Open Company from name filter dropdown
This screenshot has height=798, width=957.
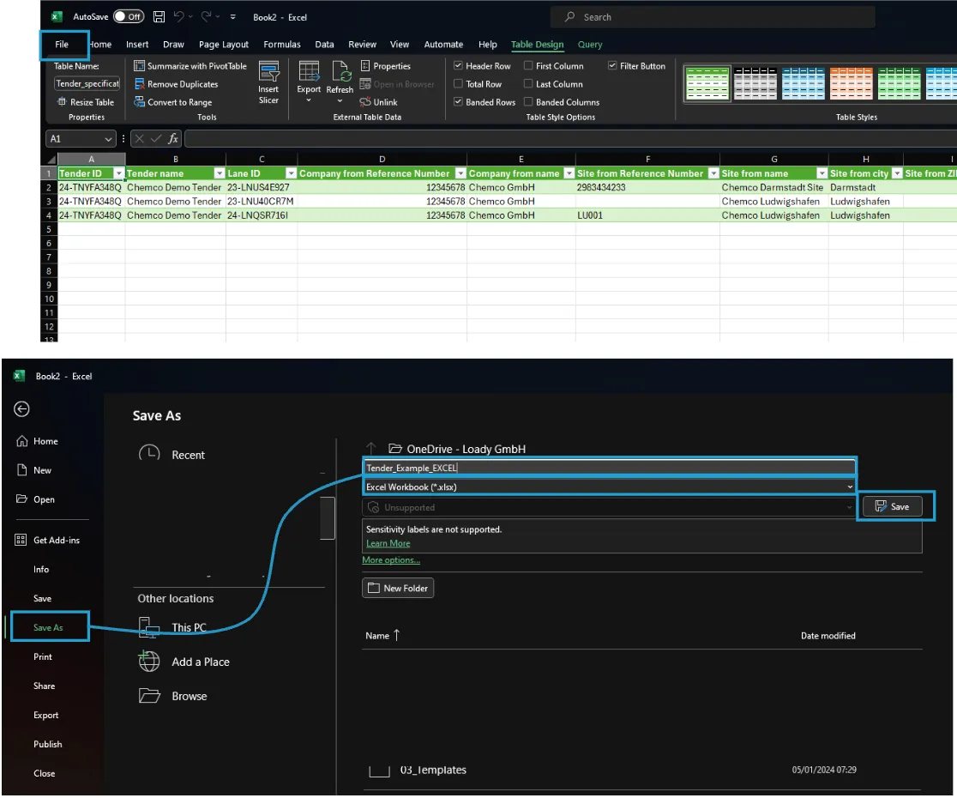point(569,173)
